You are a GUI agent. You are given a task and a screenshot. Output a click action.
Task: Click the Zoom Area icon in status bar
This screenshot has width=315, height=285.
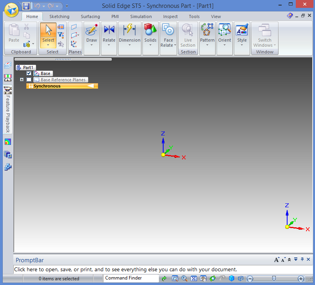[175, 279]
